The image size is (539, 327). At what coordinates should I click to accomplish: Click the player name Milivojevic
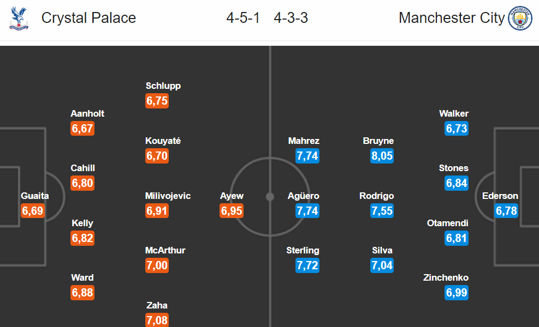pos(168,196)
